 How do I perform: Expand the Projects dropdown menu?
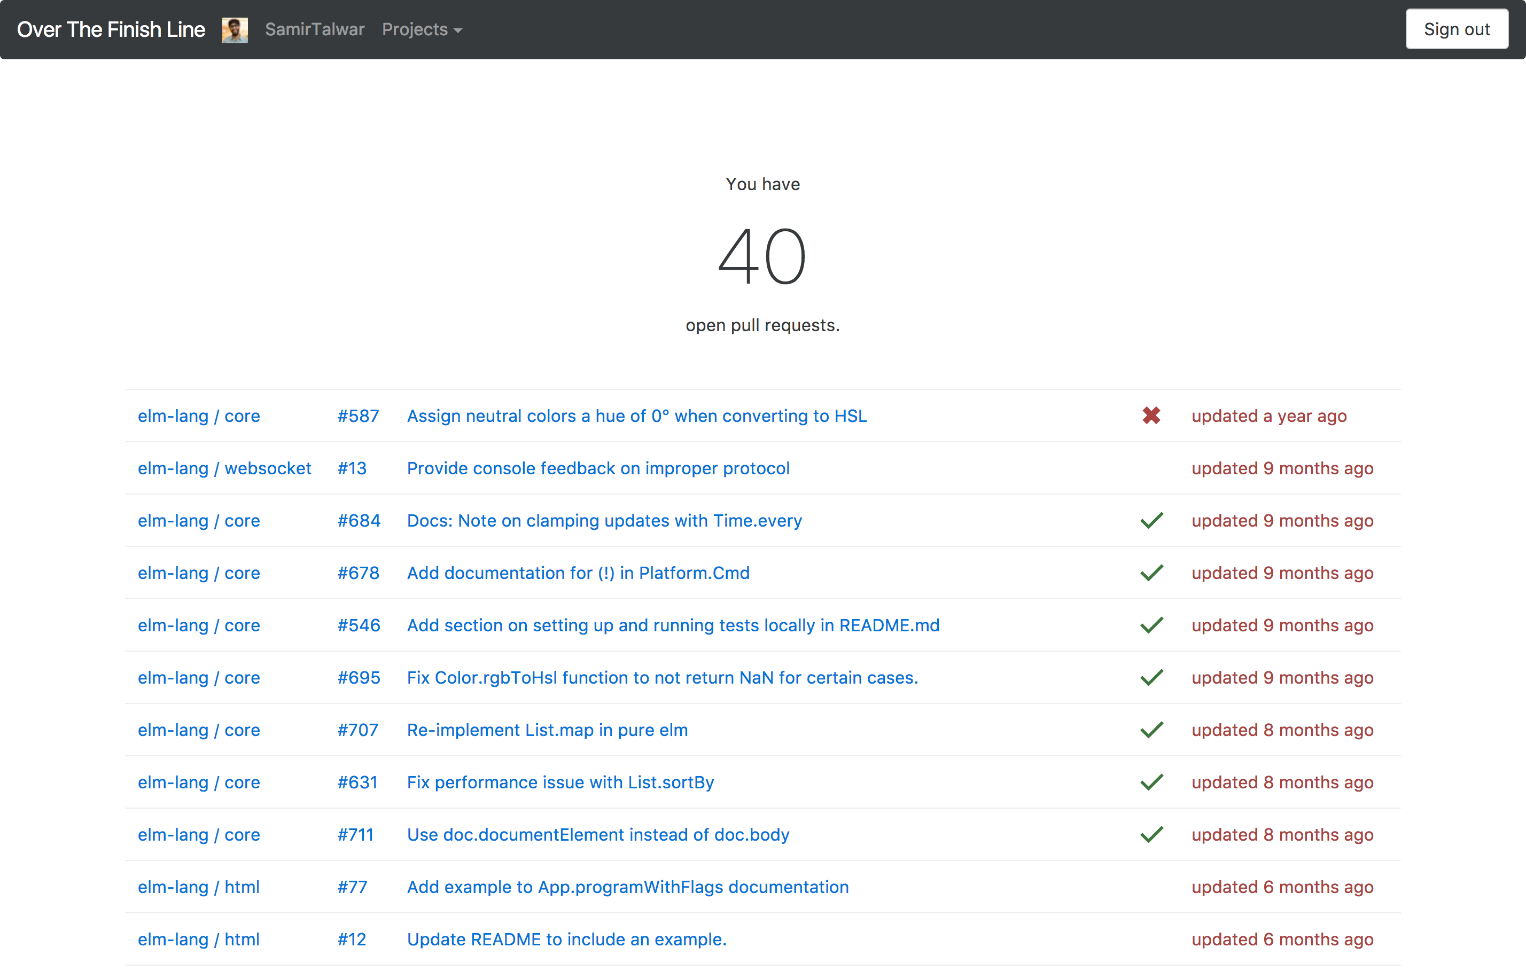coord(427,29)
